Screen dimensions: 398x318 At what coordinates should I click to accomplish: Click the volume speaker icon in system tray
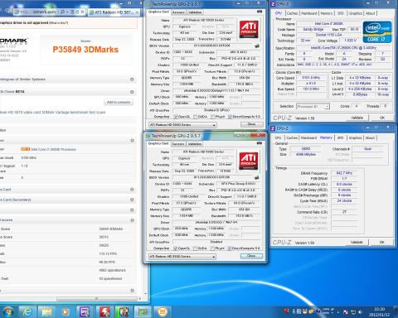pyautogui.click(x=361, y=312)
